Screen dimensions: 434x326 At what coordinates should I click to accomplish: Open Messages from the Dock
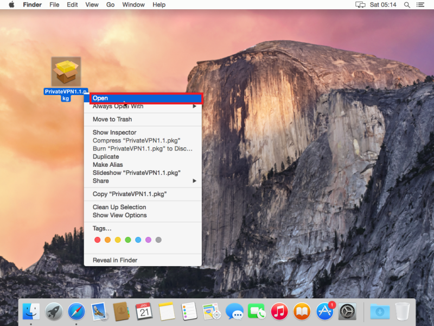234,311
